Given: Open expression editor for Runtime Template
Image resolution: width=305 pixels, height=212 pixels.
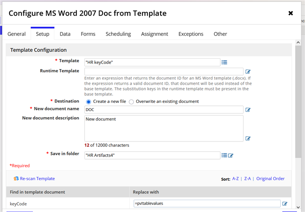Looking at the screenshot, I should tap(248, 71).
